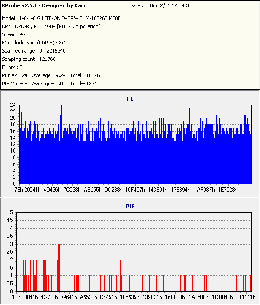Viewport: 260px width, 305px height.
Task: Click the KProbe v2.5.1 title text
Action: click(x=44, y=5)
